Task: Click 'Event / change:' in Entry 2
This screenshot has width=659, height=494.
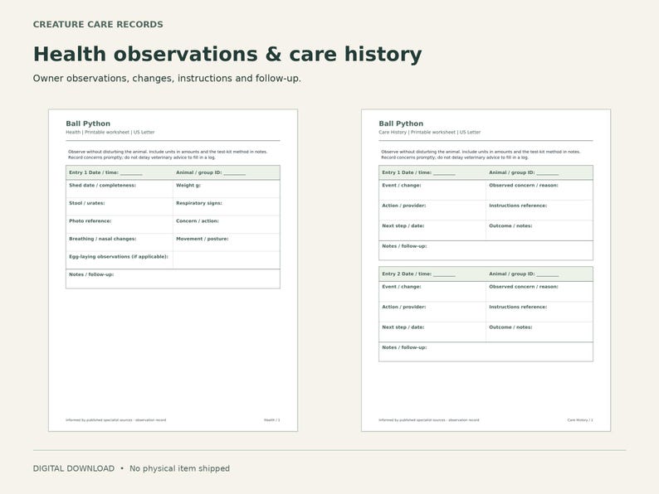Action: click(432, 291)
